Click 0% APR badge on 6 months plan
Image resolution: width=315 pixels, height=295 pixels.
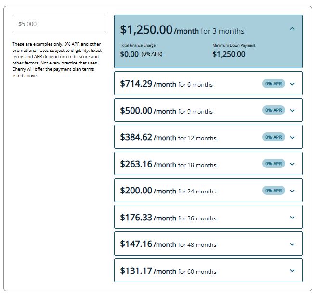click(x=274, y=84)
